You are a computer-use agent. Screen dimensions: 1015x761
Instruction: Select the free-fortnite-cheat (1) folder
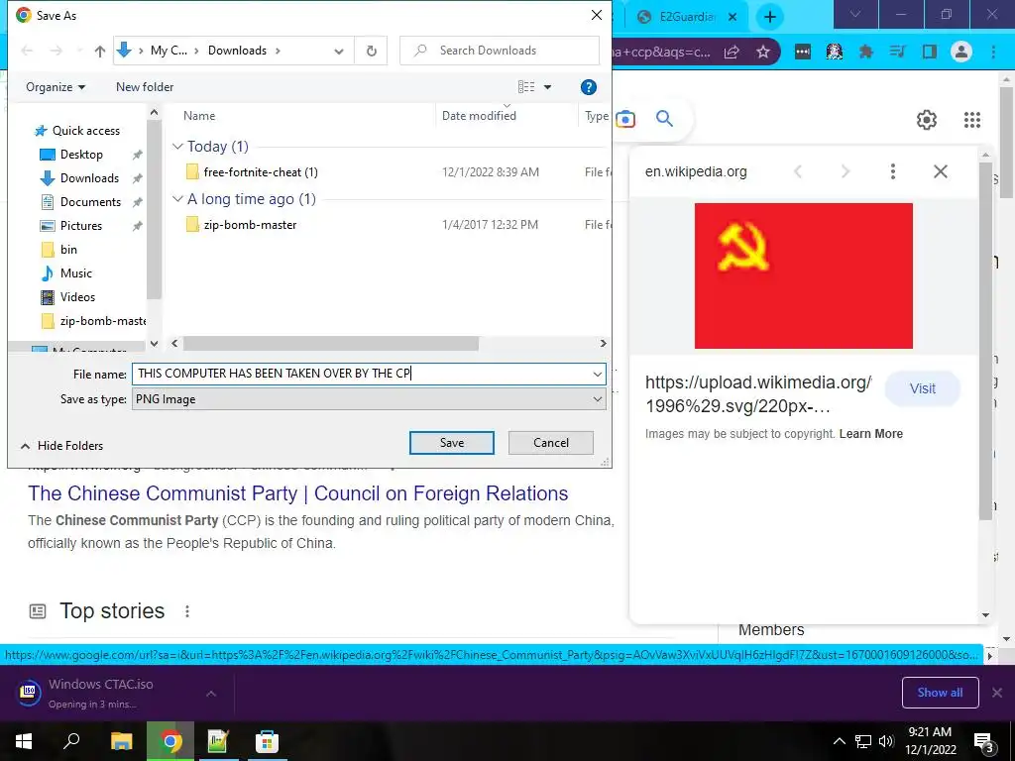[x=261, y=172]
